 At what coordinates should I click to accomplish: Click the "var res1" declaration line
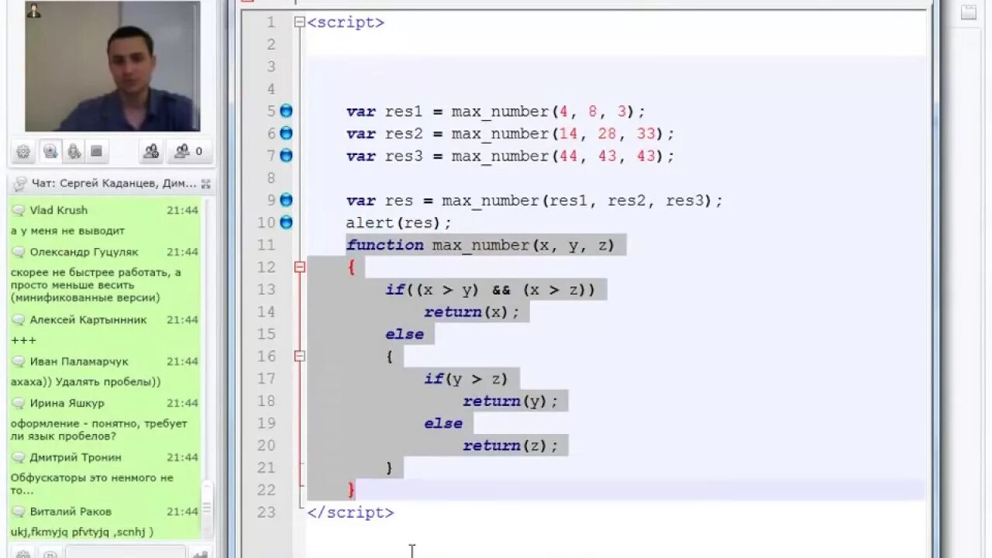pos(495,111)
